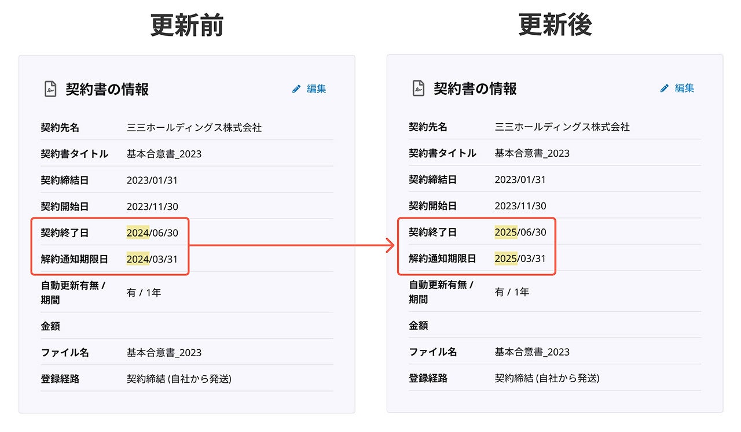Click 契約書タイトル value 基本合意書_2023 in 更新前 panel
Screen dimensions: 741x432
(x=164, y=154)
